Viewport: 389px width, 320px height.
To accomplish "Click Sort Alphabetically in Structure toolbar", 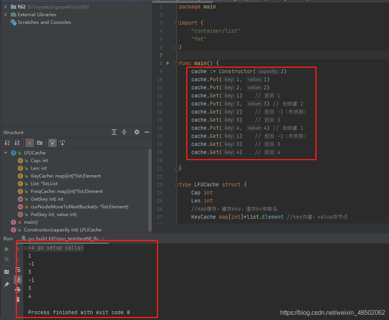I will [x=17, y=143].
